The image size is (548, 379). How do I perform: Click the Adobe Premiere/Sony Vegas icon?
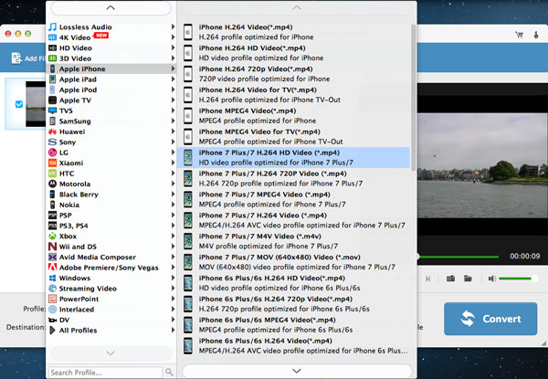(x=52, y=268)
